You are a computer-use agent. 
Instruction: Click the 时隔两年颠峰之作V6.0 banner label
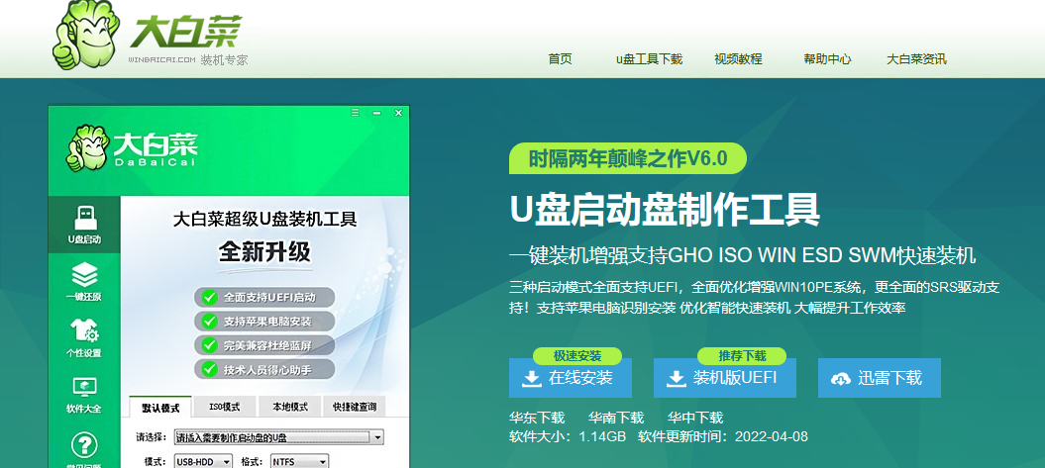[x=627, y=158]
